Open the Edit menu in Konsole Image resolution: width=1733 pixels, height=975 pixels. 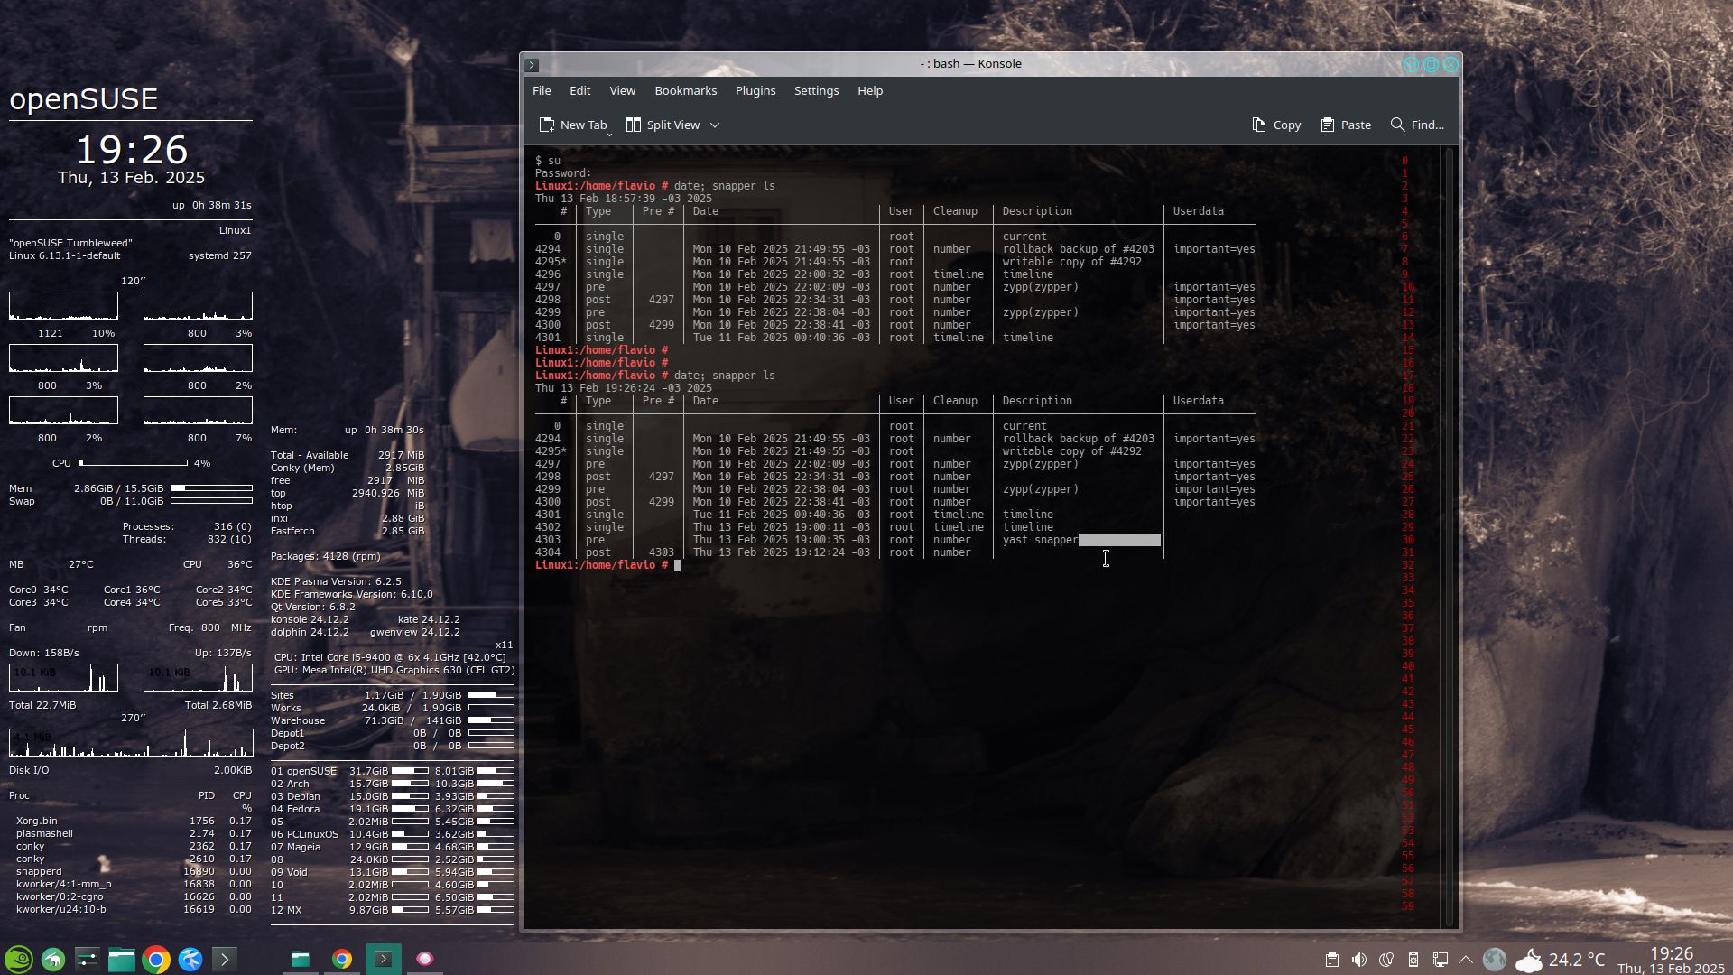(x=580, y=91)
